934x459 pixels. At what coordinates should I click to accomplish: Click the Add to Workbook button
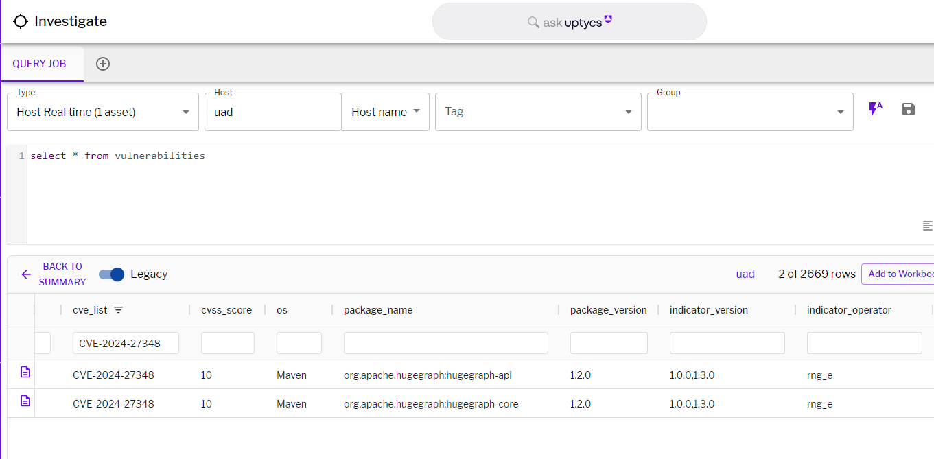click(899, 274)
